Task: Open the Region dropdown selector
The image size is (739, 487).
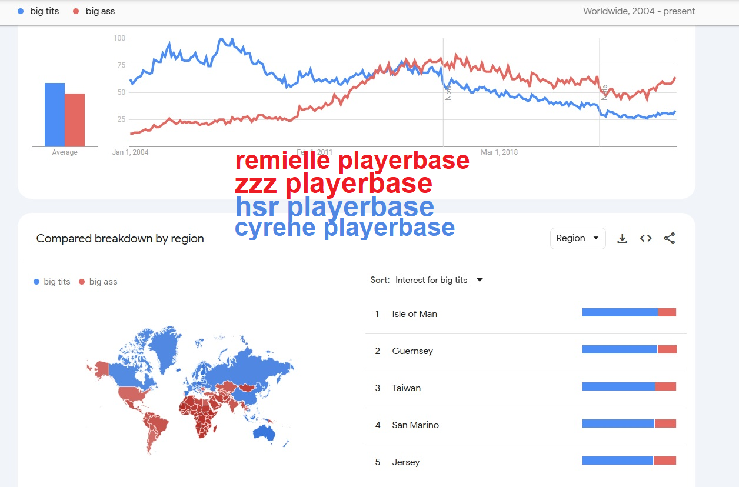Action: pyautogui.click(x=578, y=238)
